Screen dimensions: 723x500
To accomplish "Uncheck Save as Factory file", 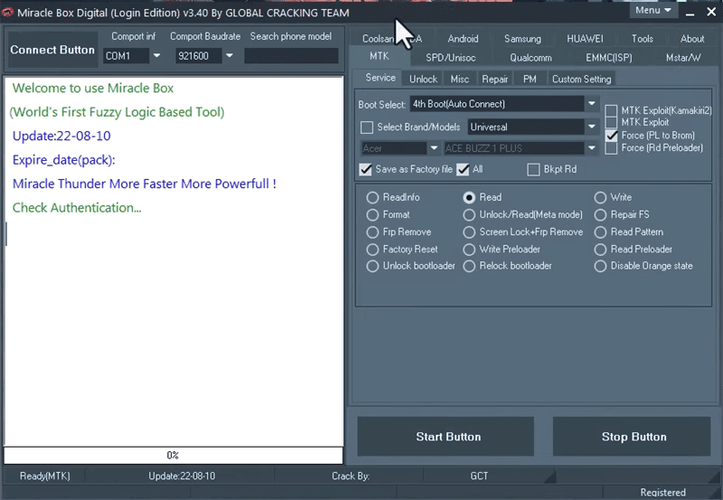I will [x=366, y=169].
